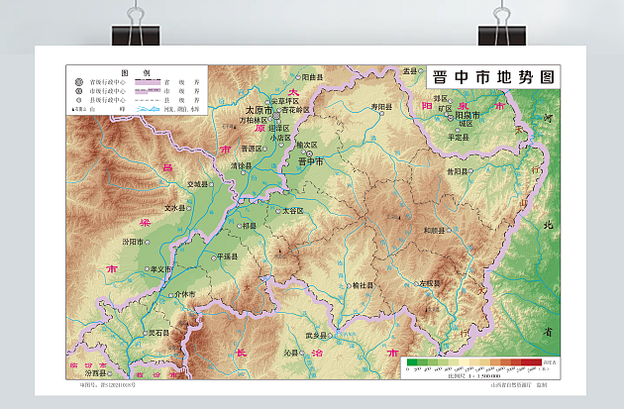The width and height of the screenshot is (624, 409).
Task: Click the 阳泉市 city marker
Action: 451,116
